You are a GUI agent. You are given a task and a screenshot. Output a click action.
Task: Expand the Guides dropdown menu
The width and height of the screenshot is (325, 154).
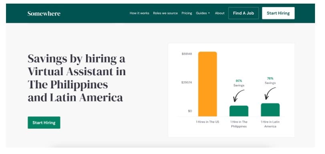click(203, 13)
